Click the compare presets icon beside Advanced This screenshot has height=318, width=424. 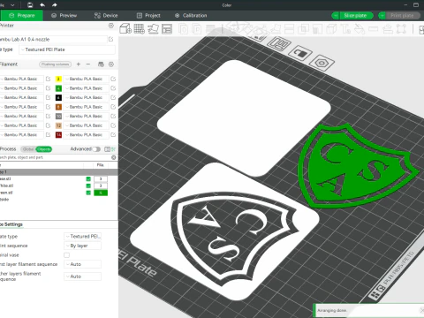[108, 149]
